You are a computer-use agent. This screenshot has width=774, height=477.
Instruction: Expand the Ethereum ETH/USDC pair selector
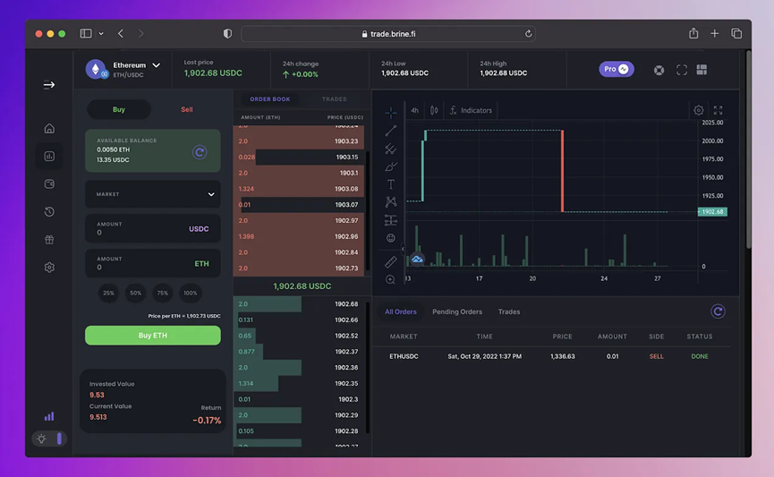click(123, 70)
